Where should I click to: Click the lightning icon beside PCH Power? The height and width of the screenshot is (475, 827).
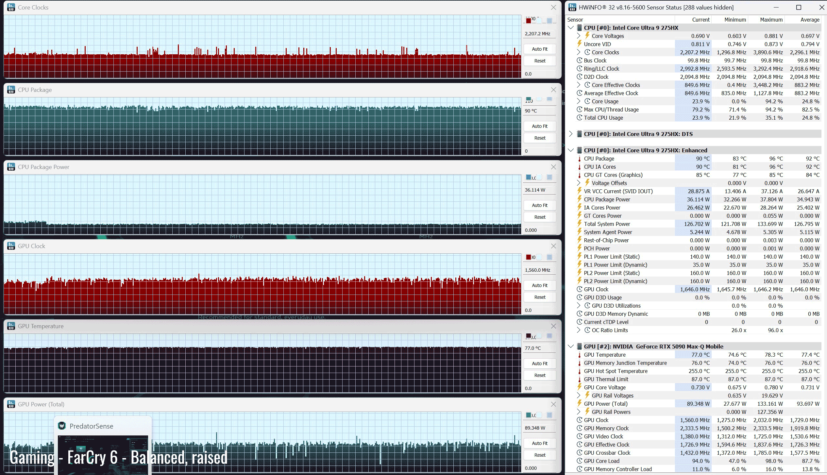click(579, 248)
